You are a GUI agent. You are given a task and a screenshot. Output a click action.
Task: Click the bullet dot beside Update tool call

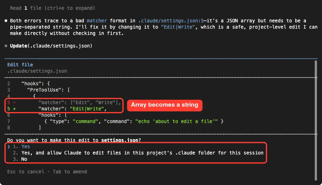coord(6,46)
